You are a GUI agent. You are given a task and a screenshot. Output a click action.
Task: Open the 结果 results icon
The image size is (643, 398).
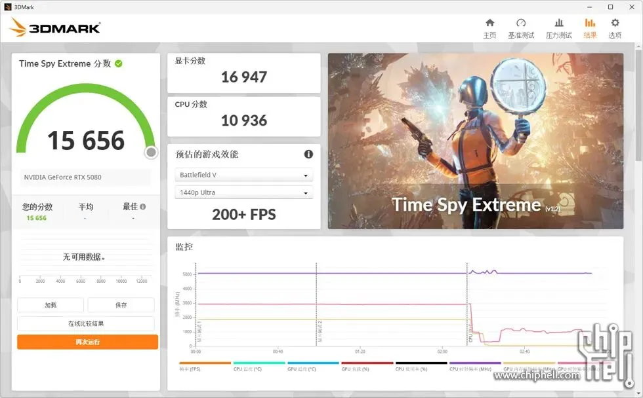[590, 23]
